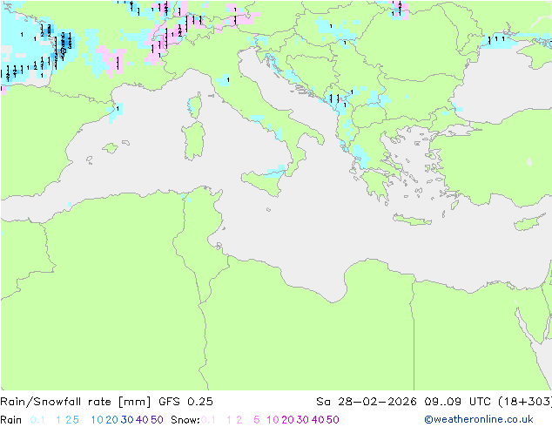Select the snow legend value 40
Screen dimensions: 552x427
pyautogui.click(x=318, y=420)
